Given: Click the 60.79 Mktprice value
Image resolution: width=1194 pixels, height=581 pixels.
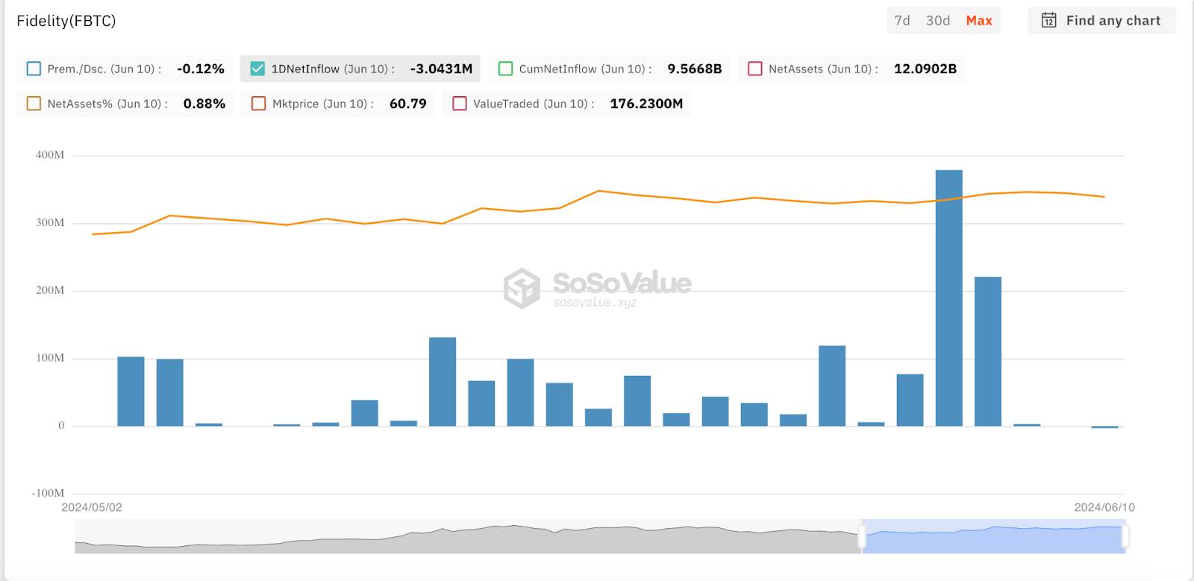Looking at the screenshot, I should pos(408,104).
